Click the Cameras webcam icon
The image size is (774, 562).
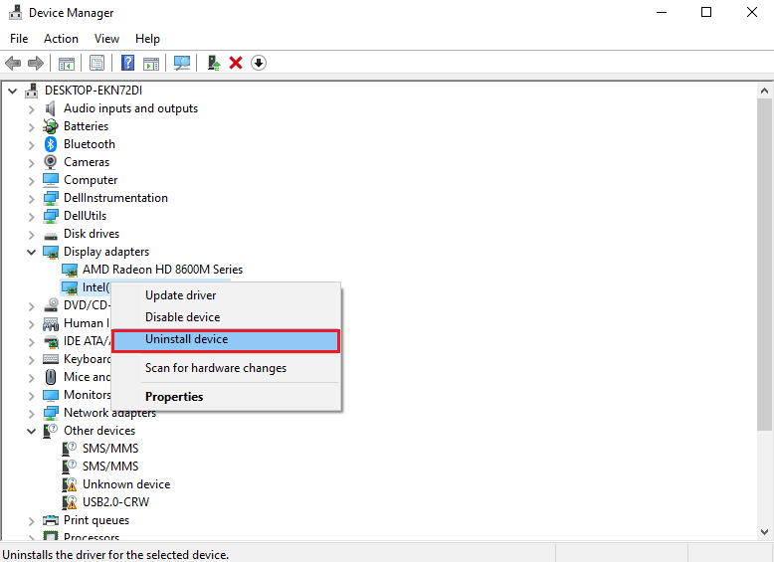coord(51,162)
